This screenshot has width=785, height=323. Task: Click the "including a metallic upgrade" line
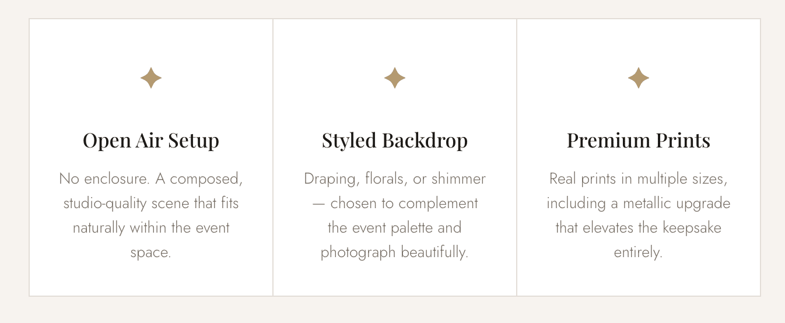639,203
